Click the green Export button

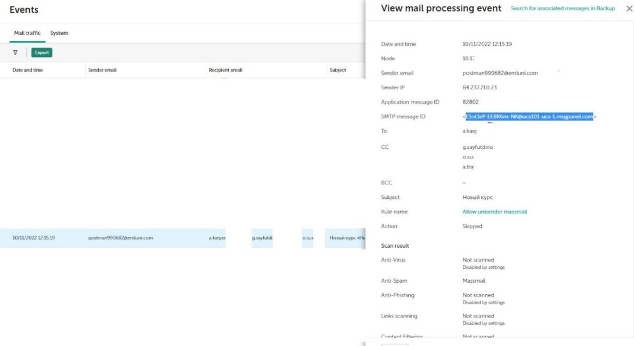[x=42, y=53]
